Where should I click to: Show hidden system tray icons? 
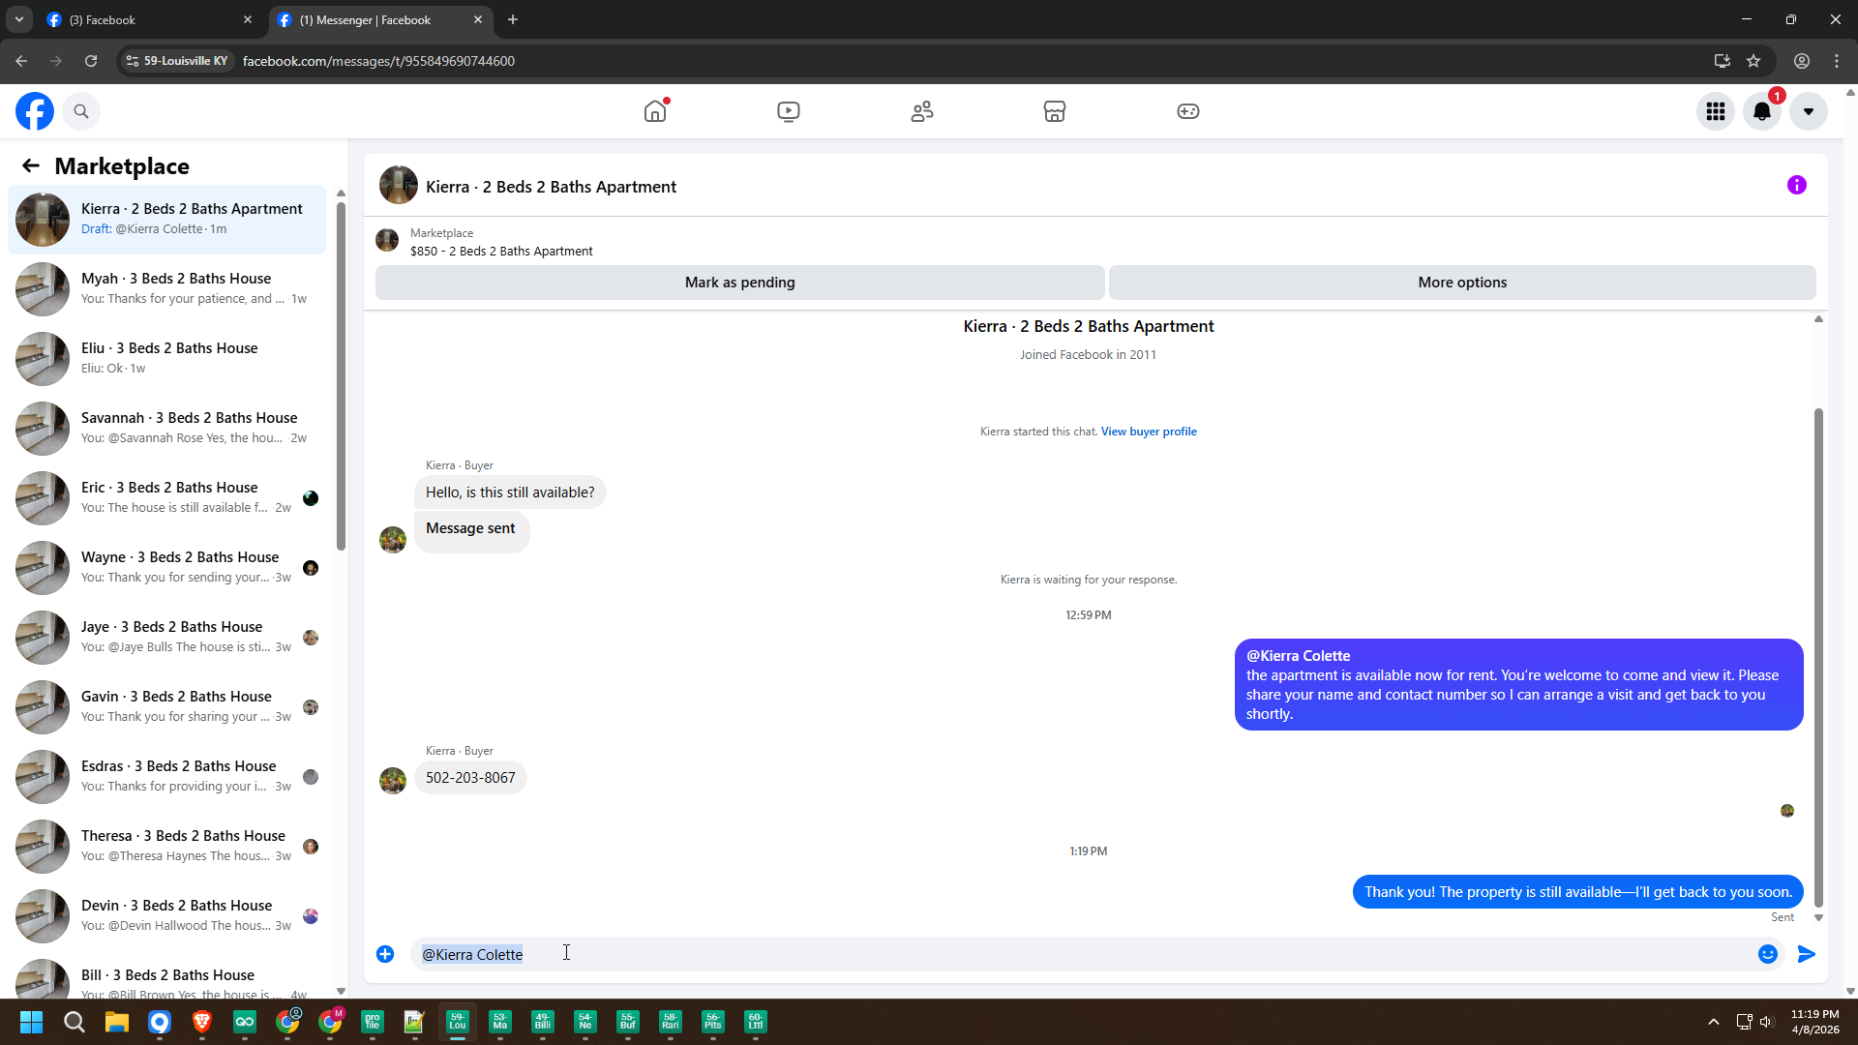pyautogui.click(x=1713, y=1022)
